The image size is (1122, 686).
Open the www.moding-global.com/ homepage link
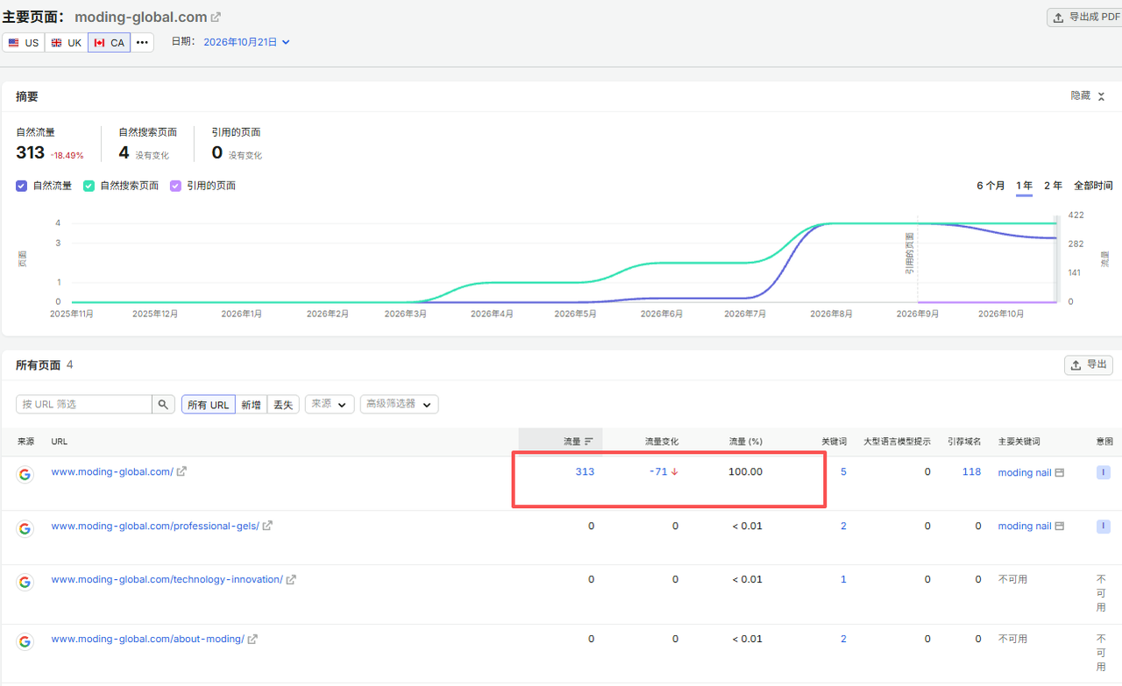(x=112, y=471)
